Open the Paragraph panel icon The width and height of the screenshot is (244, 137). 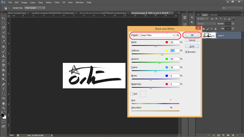coord(192,23)
